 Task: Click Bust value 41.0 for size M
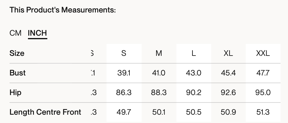159,73
